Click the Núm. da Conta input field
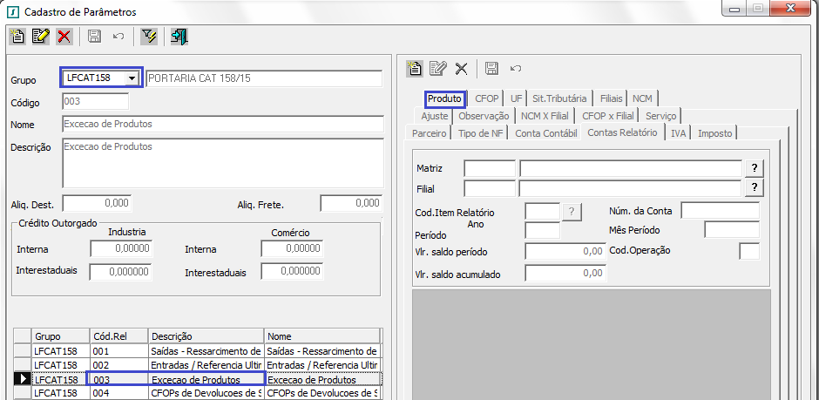819x400 pixels. (720, 211)
